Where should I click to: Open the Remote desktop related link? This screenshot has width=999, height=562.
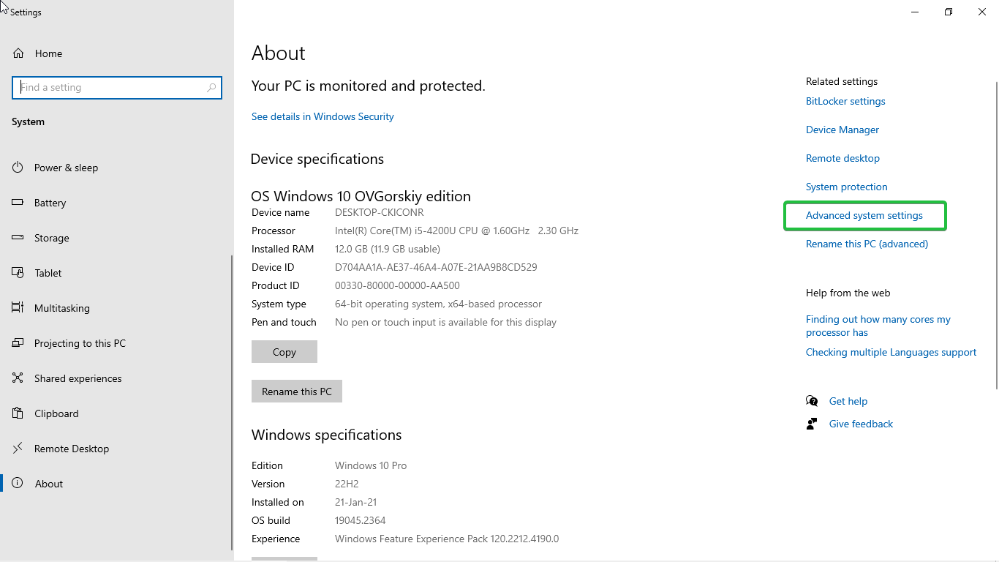[842, 158]
